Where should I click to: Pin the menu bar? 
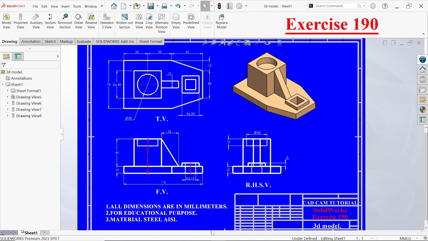click(102, 6)
